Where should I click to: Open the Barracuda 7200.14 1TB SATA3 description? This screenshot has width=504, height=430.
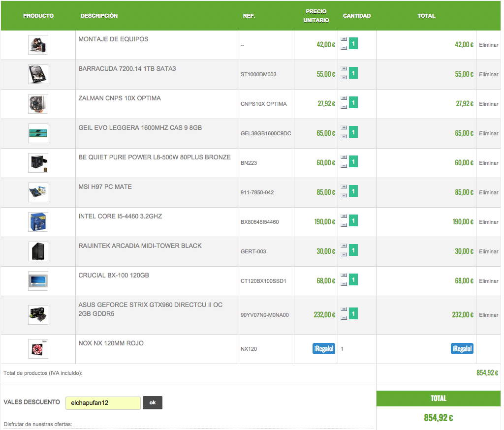[127, 69]
